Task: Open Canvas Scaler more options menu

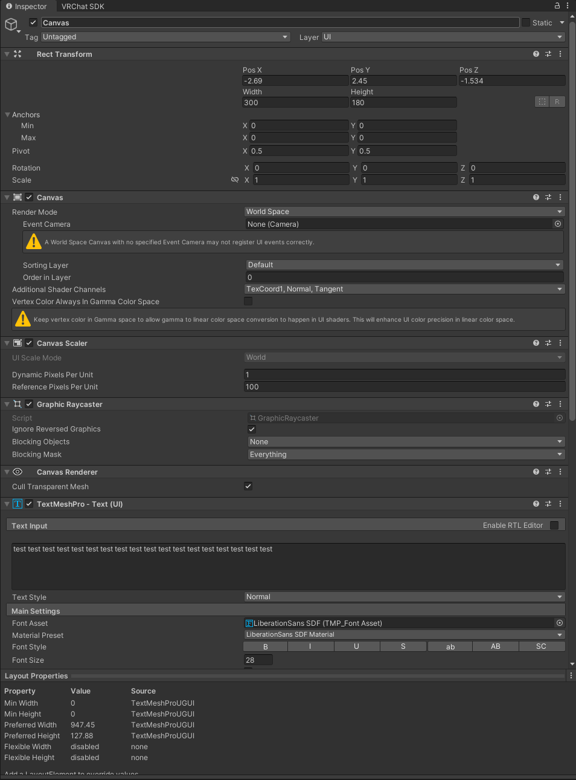Action: pyautogui.click(x=560, y=343)
